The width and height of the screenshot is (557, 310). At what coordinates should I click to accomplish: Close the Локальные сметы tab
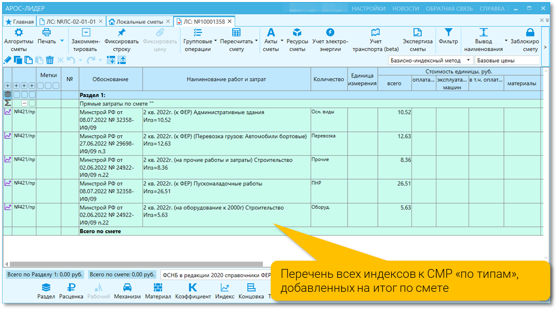pyautogui.click(x=168, y=21)
